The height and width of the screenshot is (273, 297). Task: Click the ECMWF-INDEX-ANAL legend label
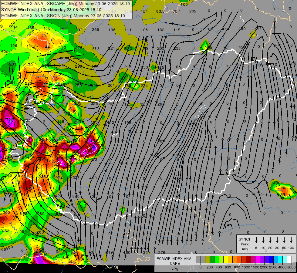click(x=175, y=259)
